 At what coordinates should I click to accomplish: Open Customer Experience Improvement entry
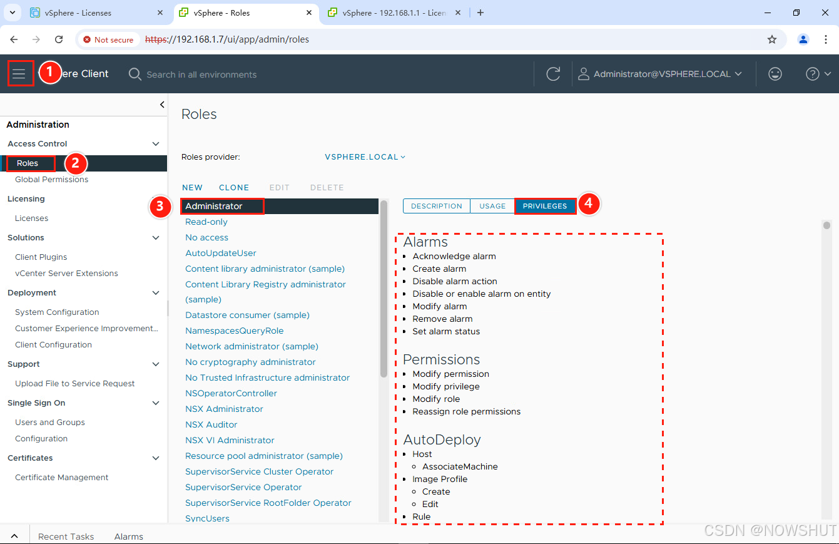[x=87, y=329]
